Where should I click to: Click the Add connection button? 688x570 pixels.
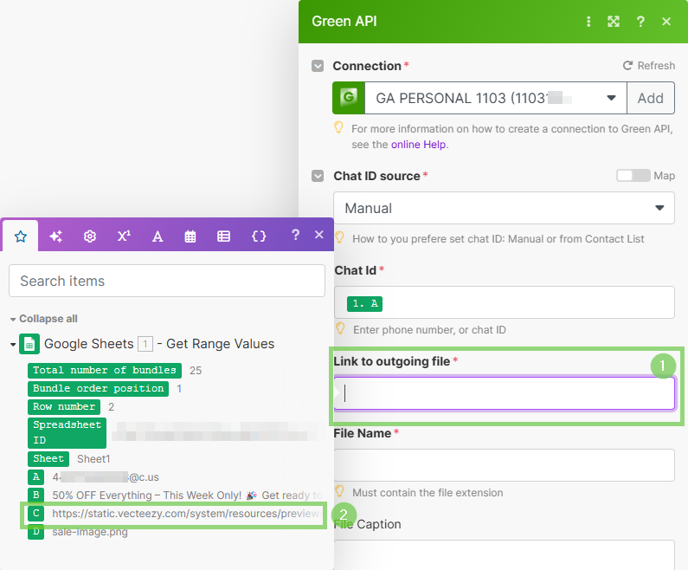click(650, 98)
